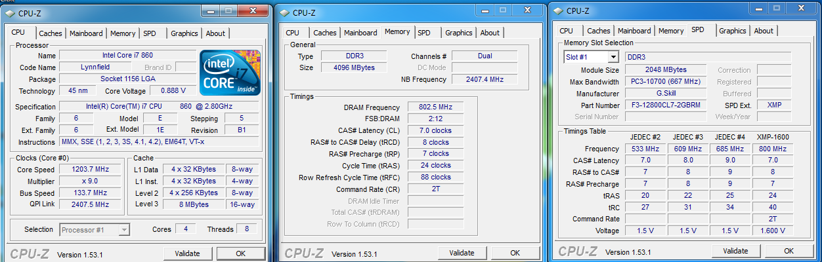Open Caches tab in middle window
The image size is (822, 262).
(325, 33)
